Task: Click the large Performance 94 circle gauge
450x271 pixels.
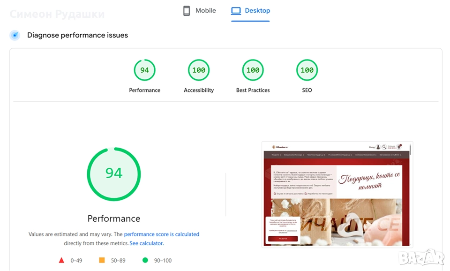Action: pyautogui.click(x=114, y=173)
